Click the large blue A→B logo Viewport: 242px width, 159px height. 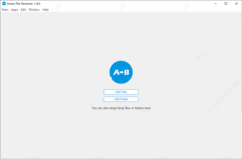pos(121,72)
